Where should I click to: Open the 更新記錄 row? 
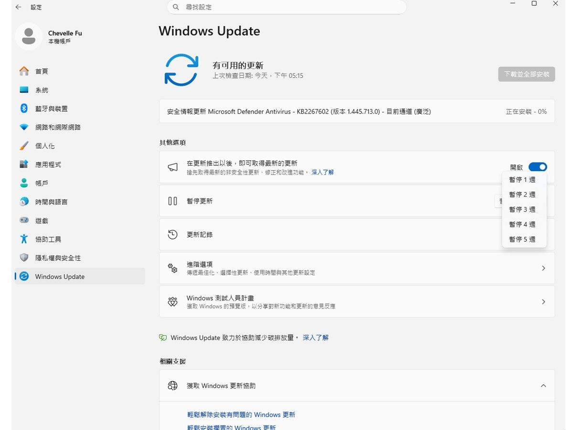click(357, 235)
